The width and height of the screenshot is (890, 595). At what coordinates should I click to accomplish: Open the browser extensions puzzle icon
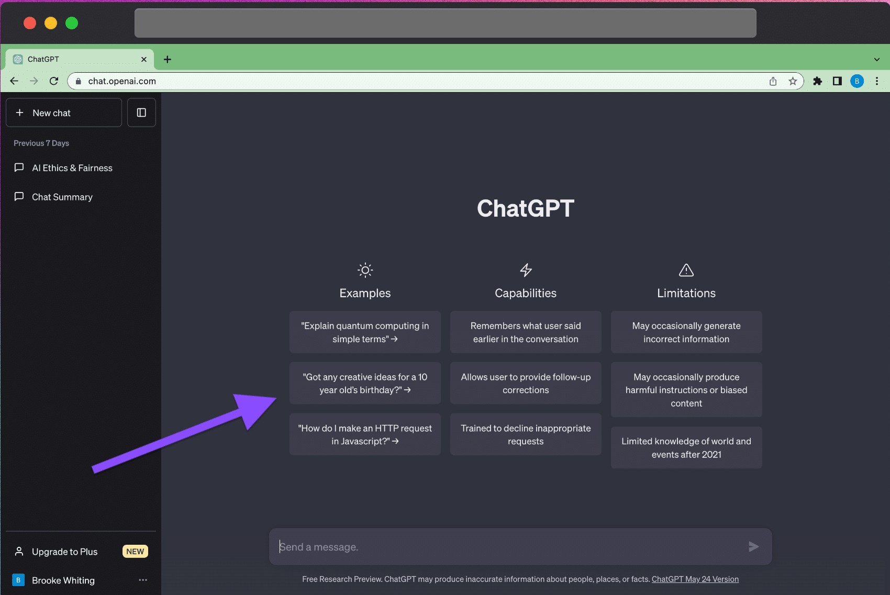coord(817,81)
